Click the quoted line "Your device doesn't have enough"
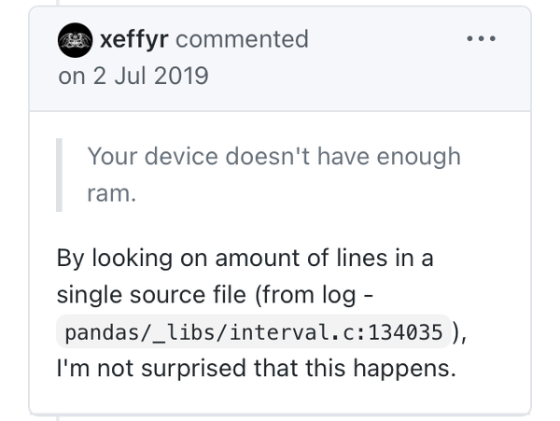 273,156
